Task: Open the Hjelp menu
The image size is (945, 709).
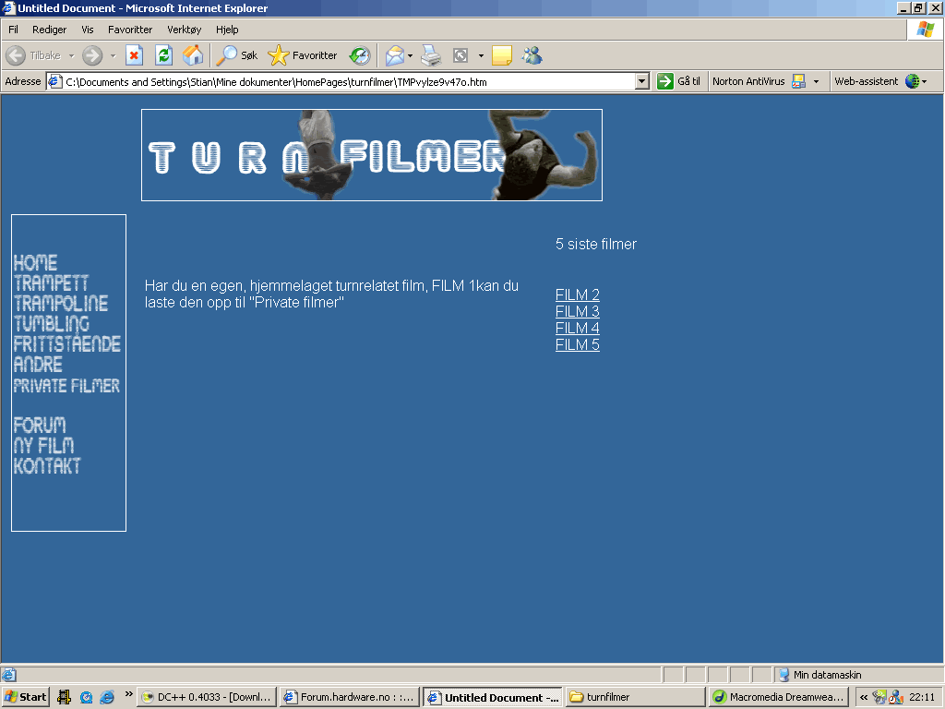Action: (227, 30)
